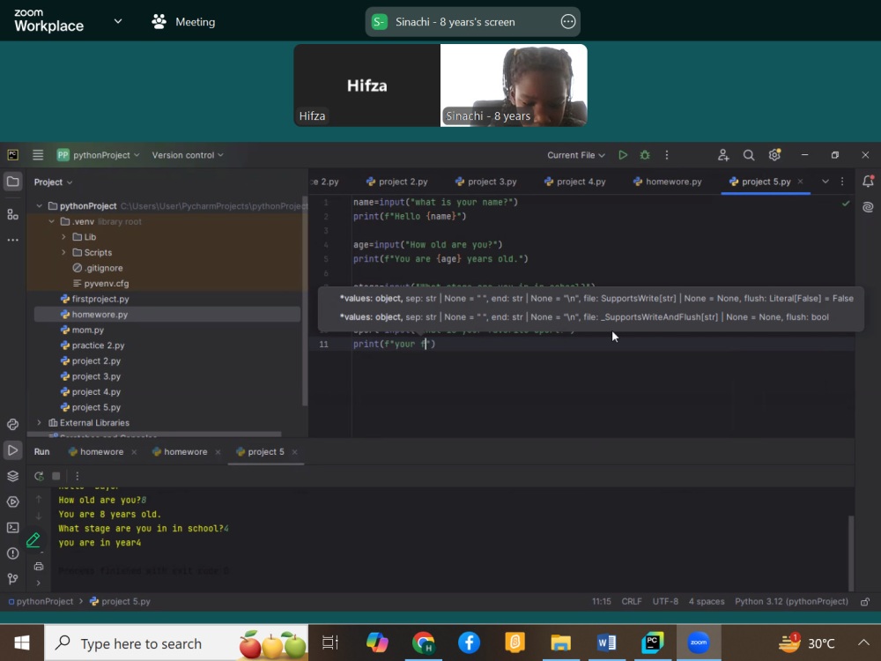Image resolution: width=881 pixels, height=661 pixels.
Task: Open Zoom Workplace dropdown arrow
Action: click(118, 21)
